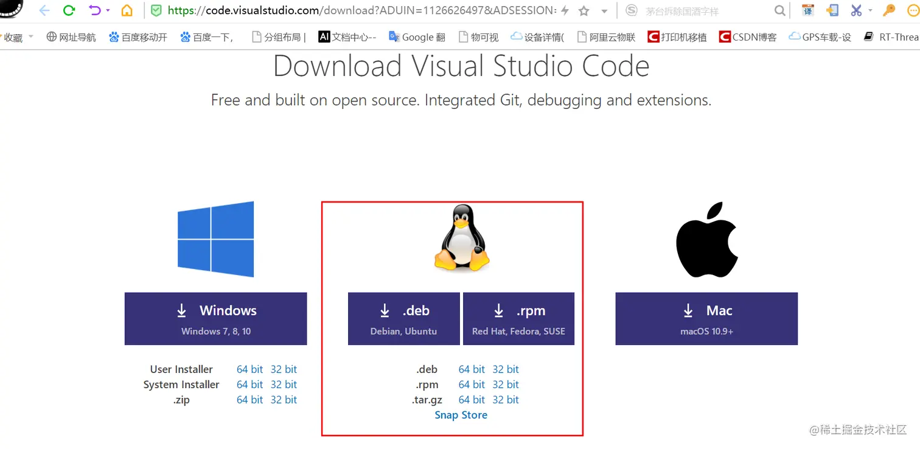This screenshot has height=449, width=920.
Task: Click the blue arrow page extension icon
Action: point(832,10)
